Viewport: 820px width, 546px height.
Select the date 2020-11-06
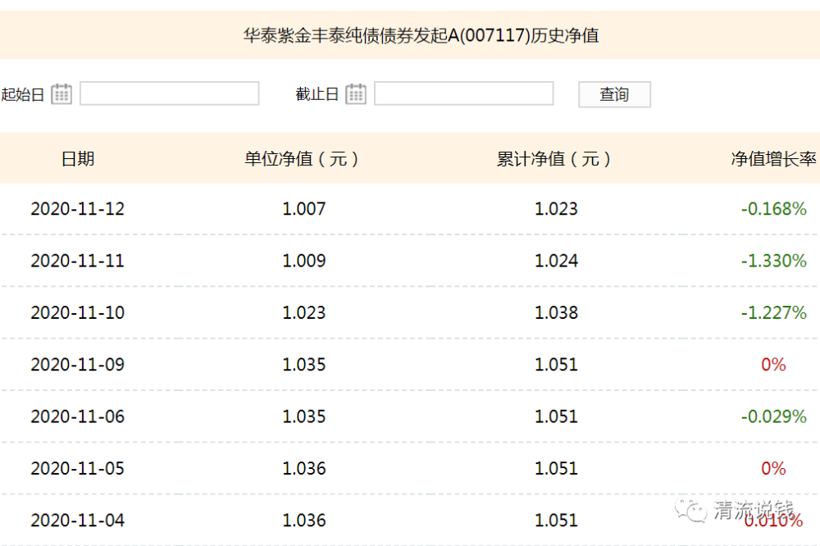pos(77,416)
